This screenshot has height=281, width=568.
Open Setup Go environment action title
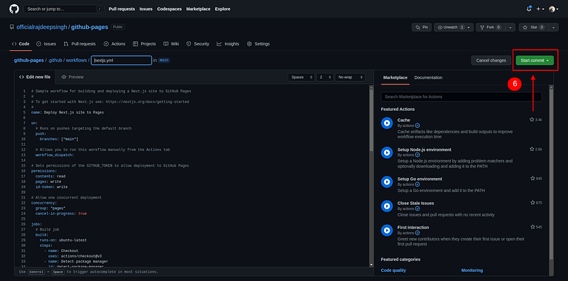(420, 179)
